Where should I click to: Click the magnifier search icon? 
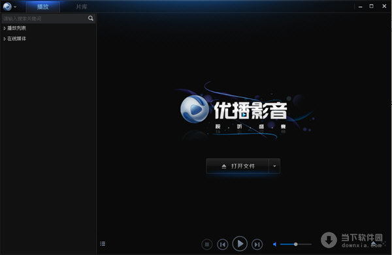click(91, 18)
